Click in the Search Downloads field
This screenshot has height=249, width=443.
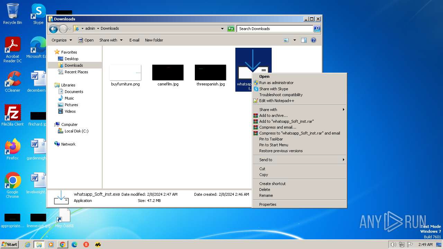point(275,29)
